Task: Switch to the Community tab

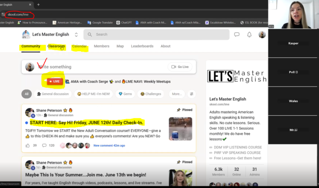Action: click(x=31, y=46)
